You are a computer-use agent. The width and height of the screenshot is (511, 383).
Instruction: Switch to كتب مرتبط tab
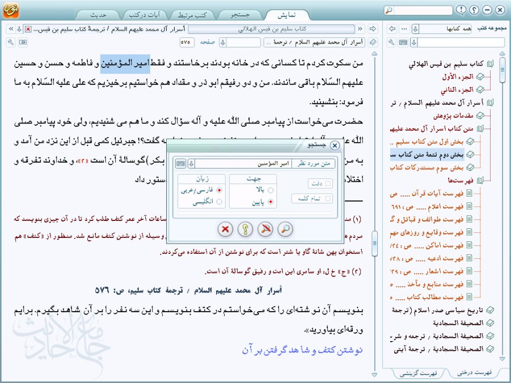click(x=192, y=15)
